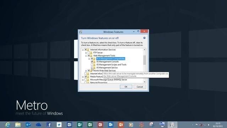Show hidden tray icons arrow
This screenshot has height=128, width=227.
pos(193,125)
